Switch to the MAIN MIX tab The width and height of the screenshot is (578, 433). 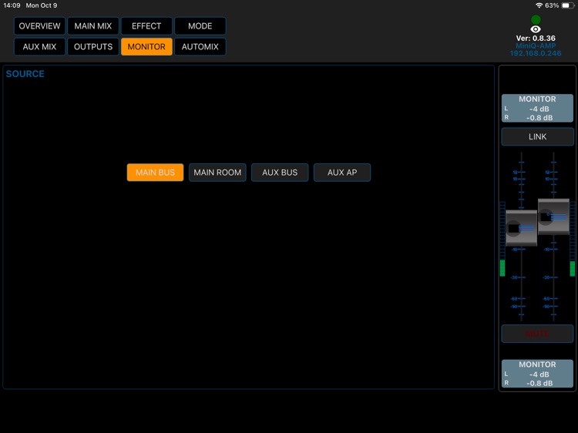[x=93, y=26]
